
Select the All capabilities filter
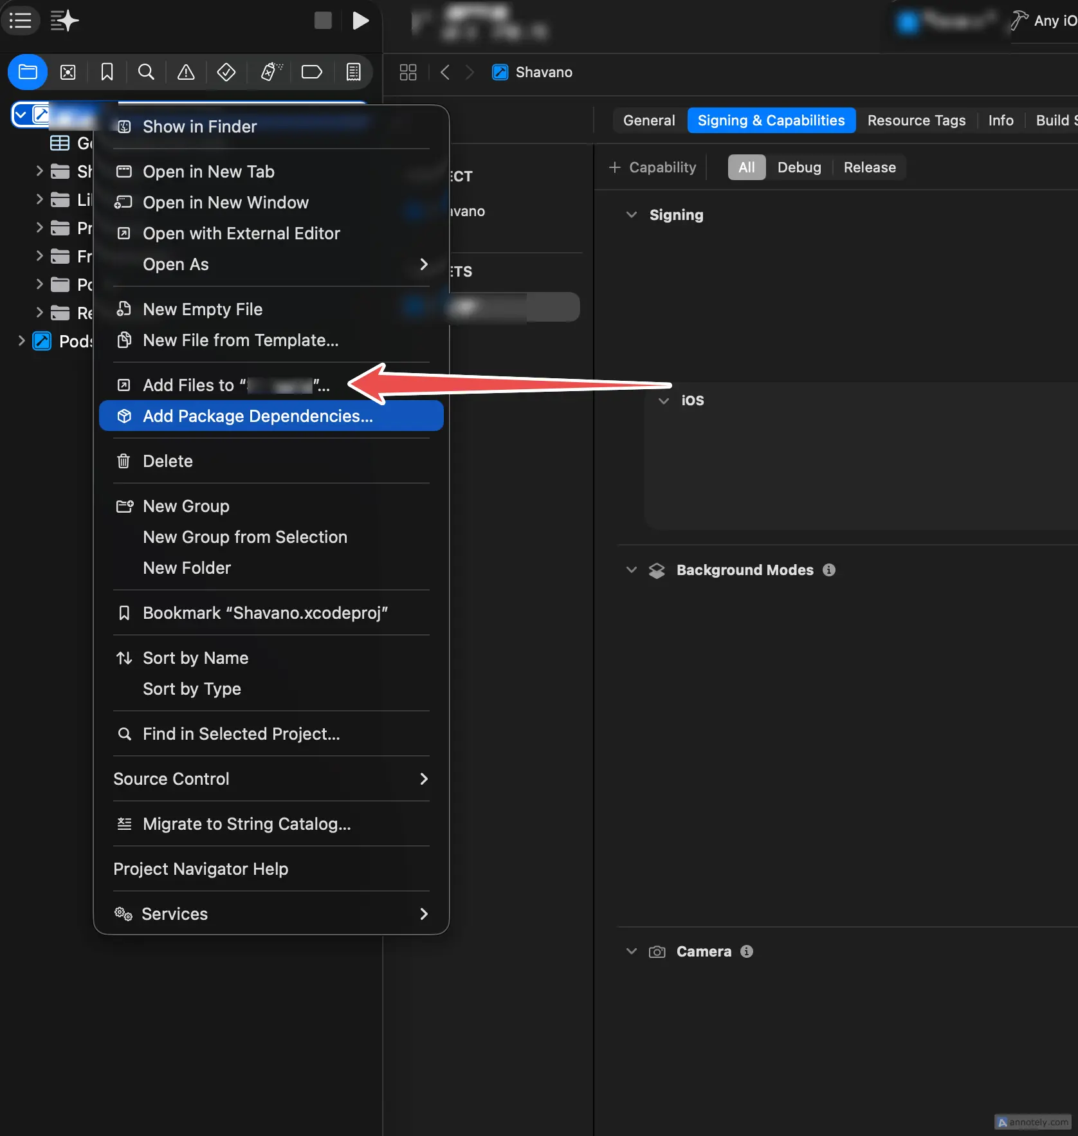[x=746, y=167]
